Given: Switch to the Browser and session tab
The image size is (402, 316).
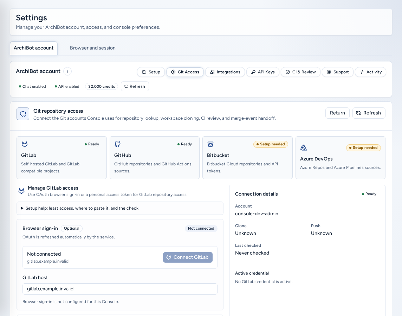Looking at the screenshot, I should click(93, 48).
